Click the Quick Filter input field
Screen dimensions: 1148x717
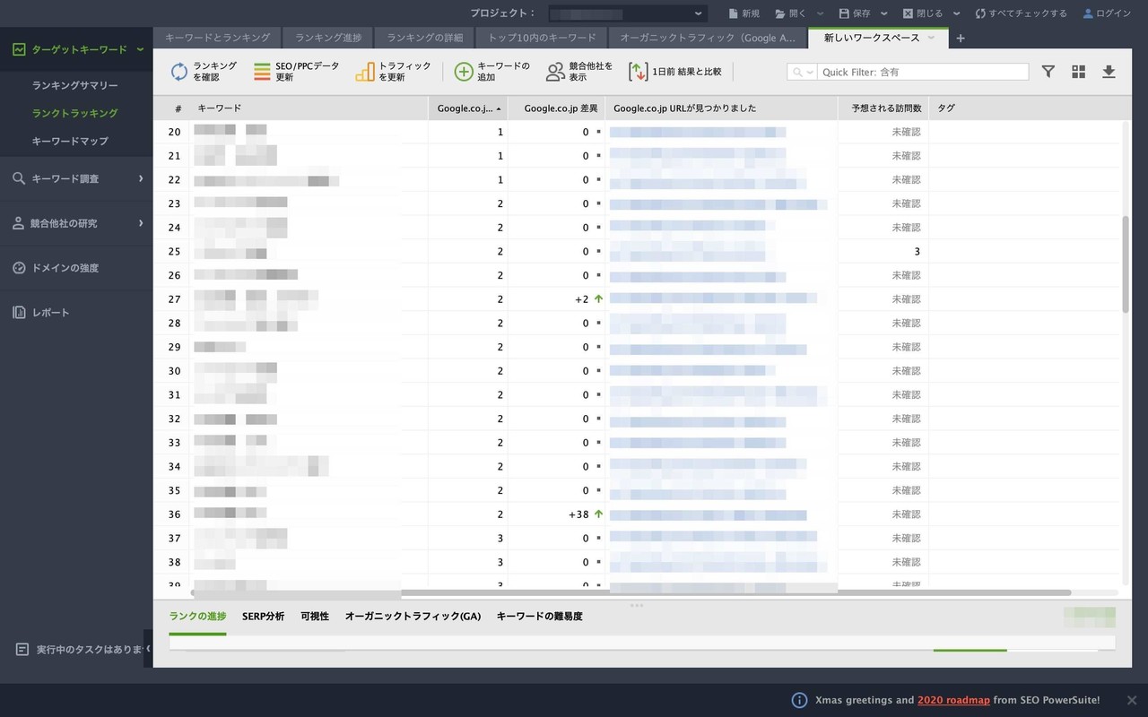point(923,72)
